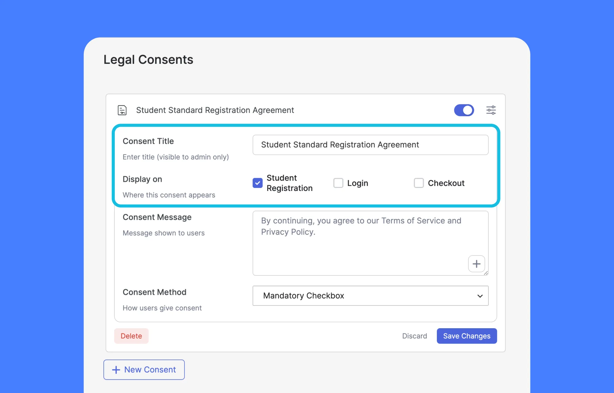Open the Consent Method dropdown
The height and width of the screenshot is (393, 614).
(370, 296)
